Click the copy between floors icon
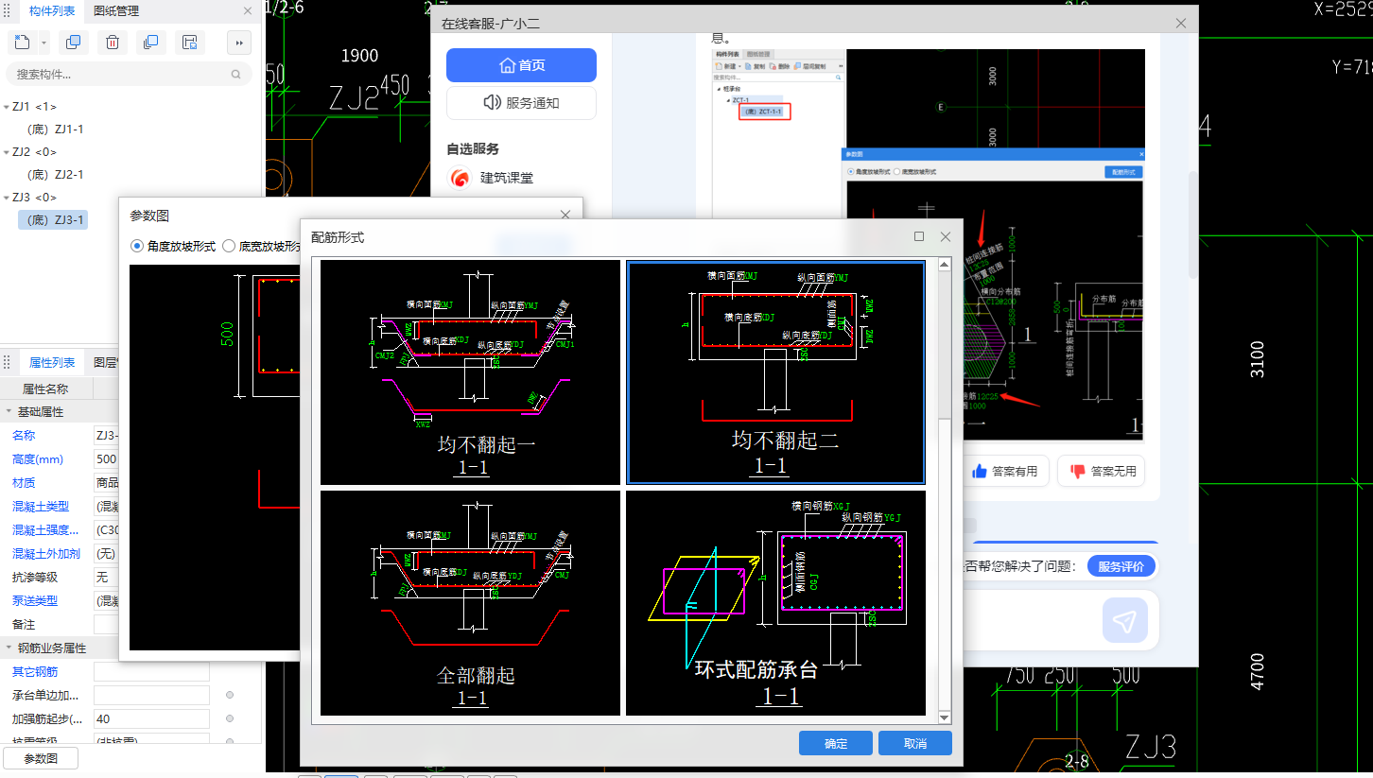This screenshot has height=778, width=1373. pos(149,42)
